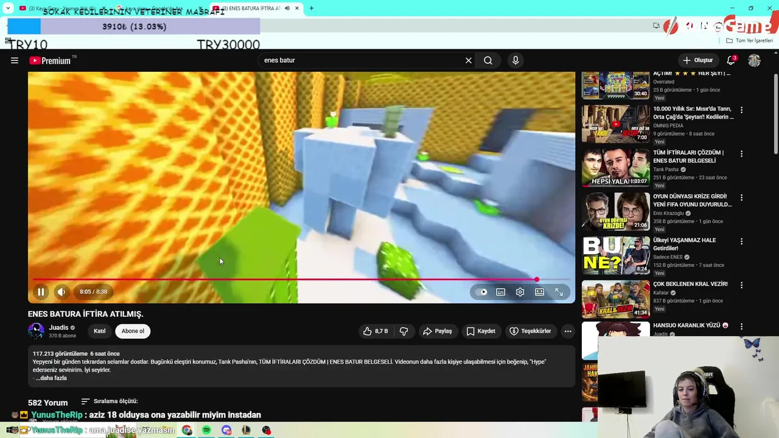Open Chrome from the taskbar
This screenshot has width=779, height=438.
pyautogui.click(x=187, y=430)
